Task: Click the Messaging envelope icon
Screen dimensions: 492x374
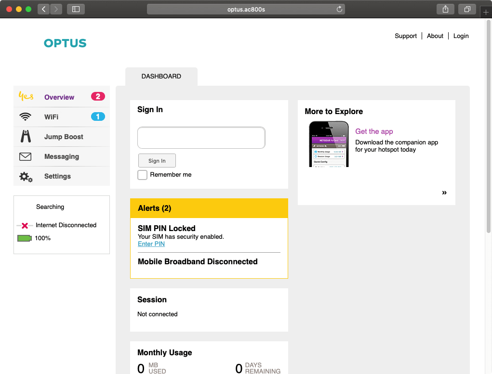Action: pos(25,156)
